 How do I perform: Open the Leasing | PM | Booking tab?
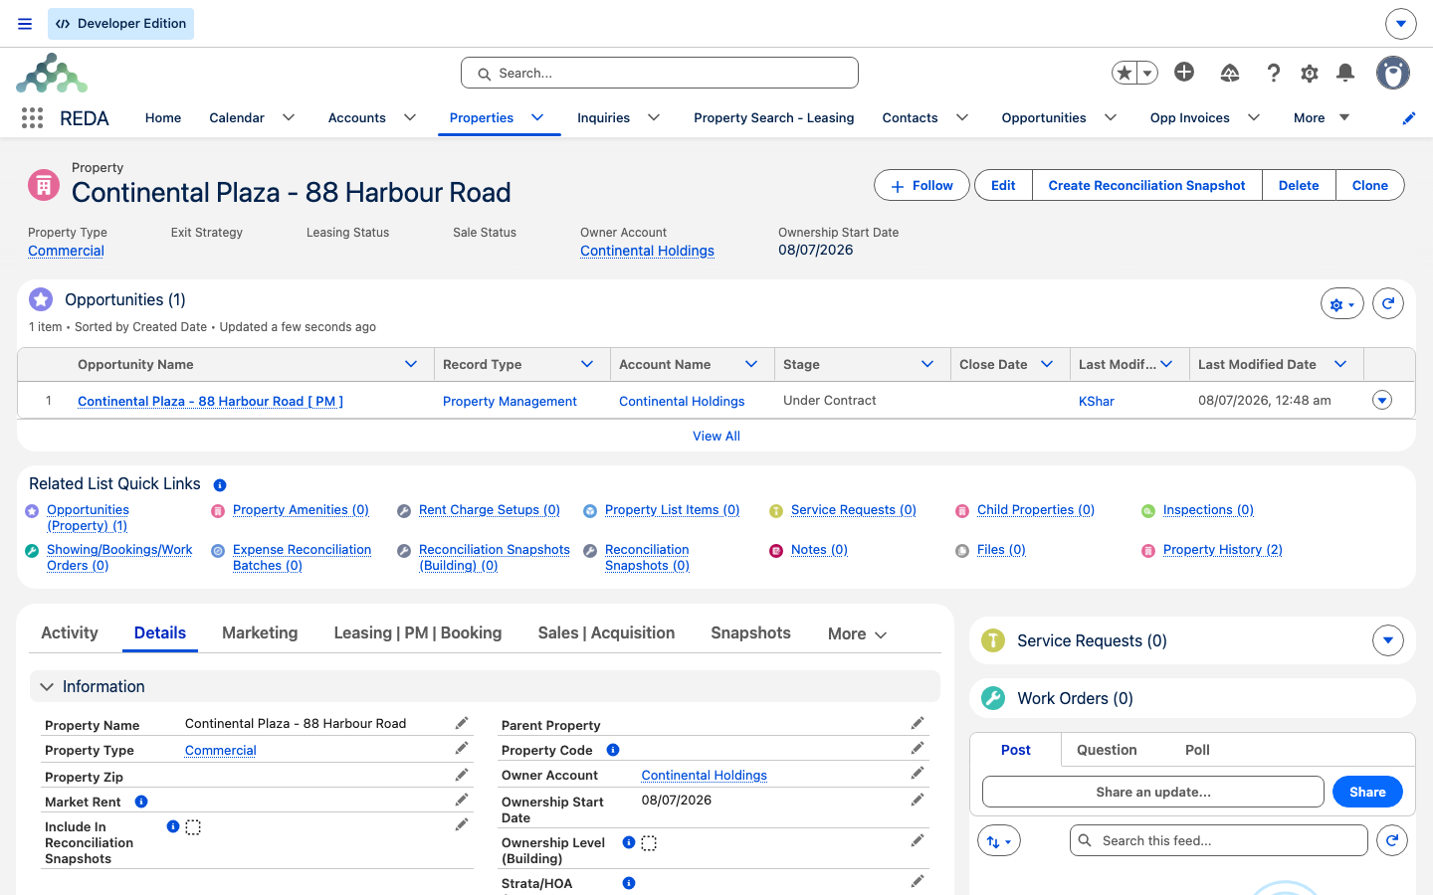[x=418, y=633]
